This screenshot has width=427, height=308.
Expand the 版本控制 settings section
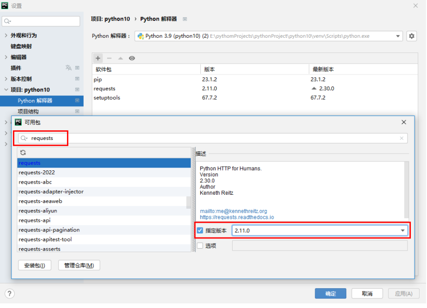click(6, 79)
